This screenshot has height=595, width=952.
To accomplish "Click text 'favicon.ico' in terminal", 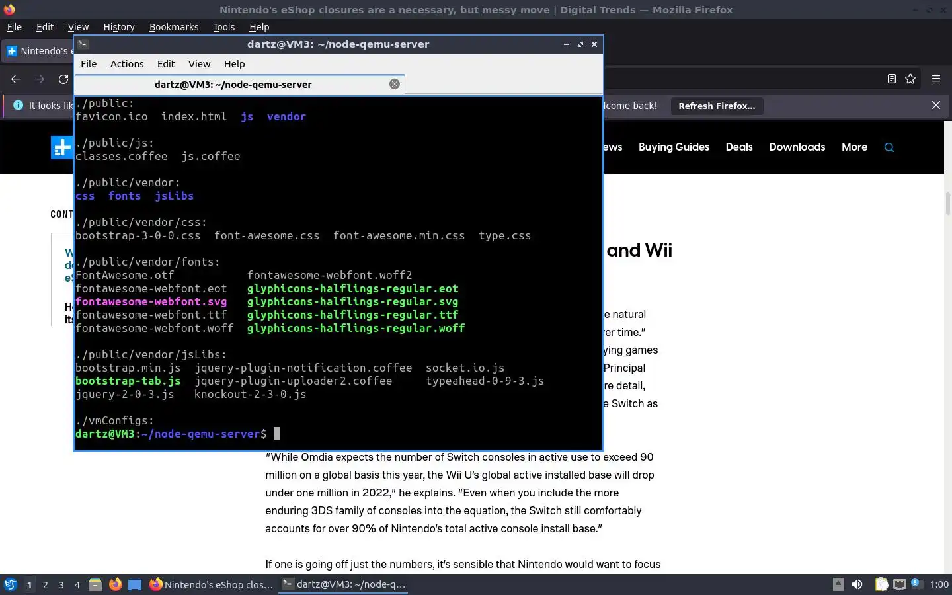I will [111, 116].
